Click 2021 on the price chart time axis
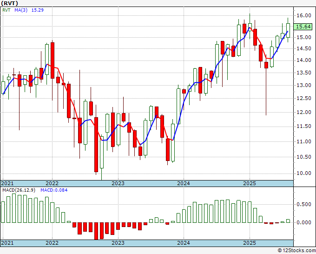This screenshot has height=254, width=316. point(7,183)
